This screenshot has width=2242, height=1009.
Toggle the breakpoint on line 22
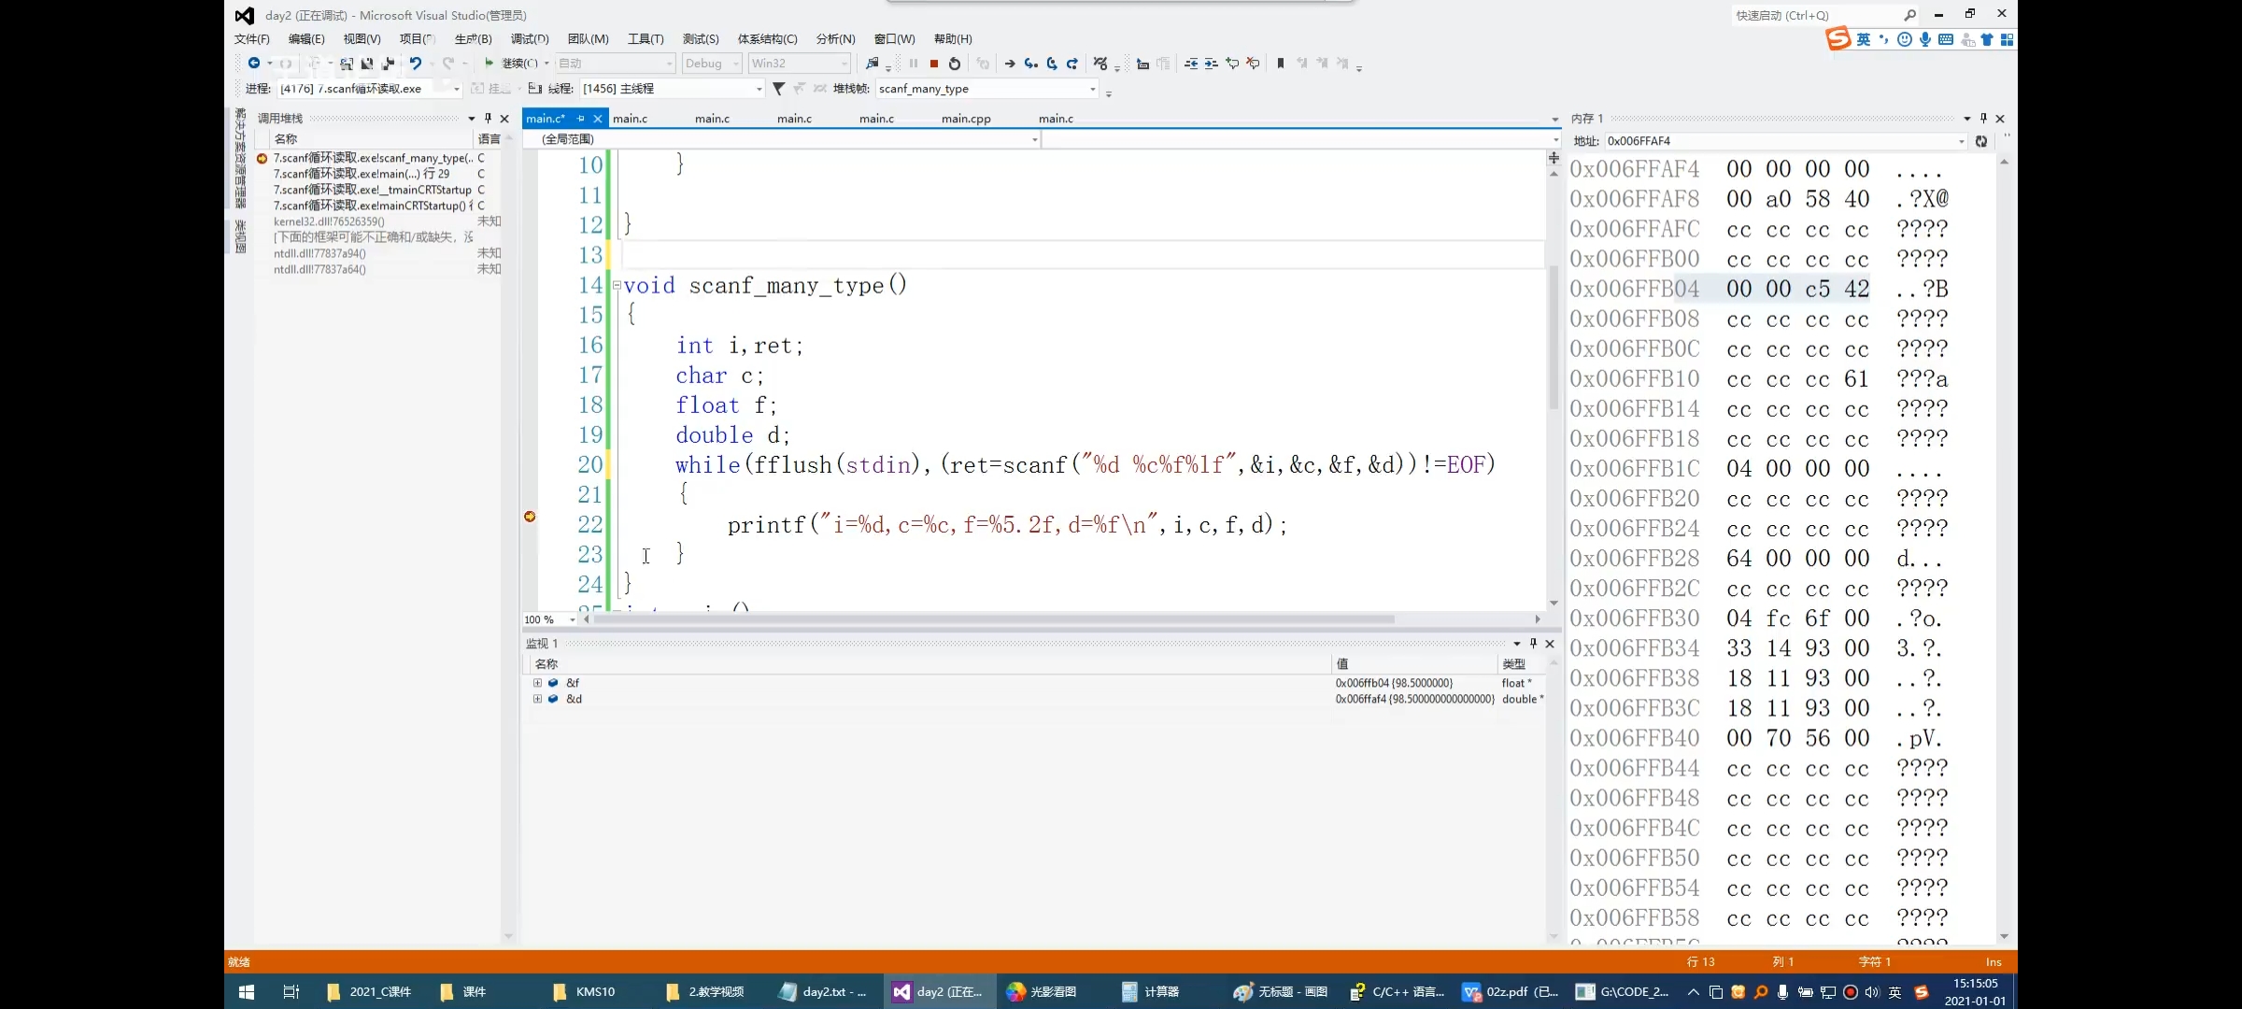[530, 517]
